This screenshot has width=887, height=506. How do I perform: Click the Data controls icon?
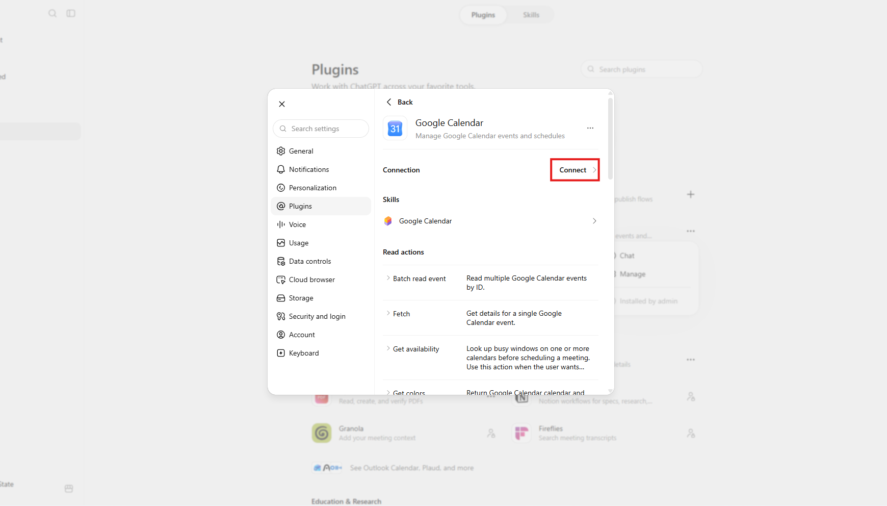point(281,261)
